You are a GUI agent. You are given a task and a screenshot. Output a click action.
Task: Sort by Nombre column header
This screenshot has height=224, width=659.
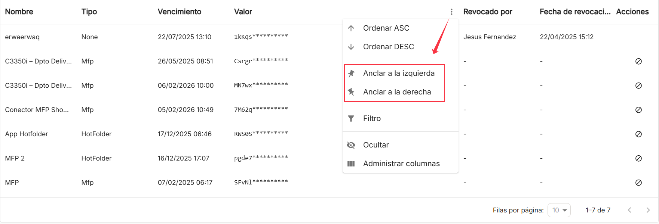(19, 12)
